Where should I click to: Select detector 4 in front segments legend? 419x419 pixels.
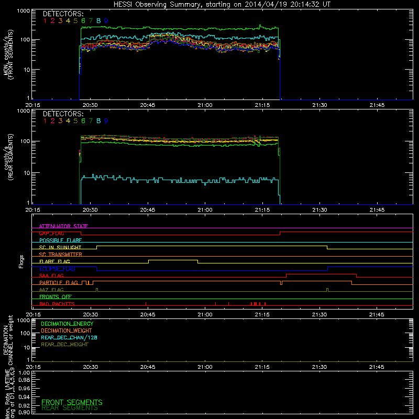tap(68, 20)
